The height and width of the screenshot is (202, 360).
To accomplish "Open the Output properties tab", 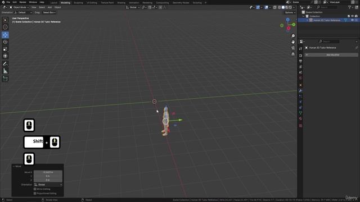I will point(300,61).
